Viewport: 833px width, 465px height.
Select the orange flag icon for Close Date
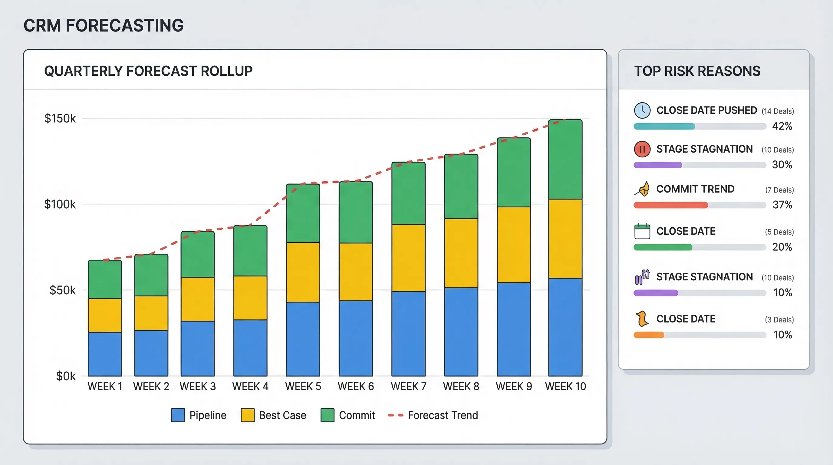click(x=642, y=318)
